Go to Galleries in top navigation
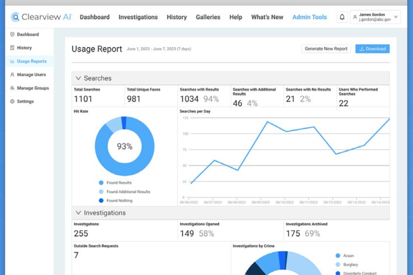Screen dimensions: 413x275 [208, 17]
